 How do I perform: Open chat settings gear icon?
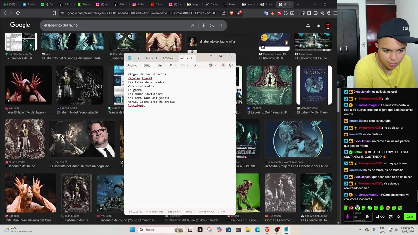(x=398, y=217)
